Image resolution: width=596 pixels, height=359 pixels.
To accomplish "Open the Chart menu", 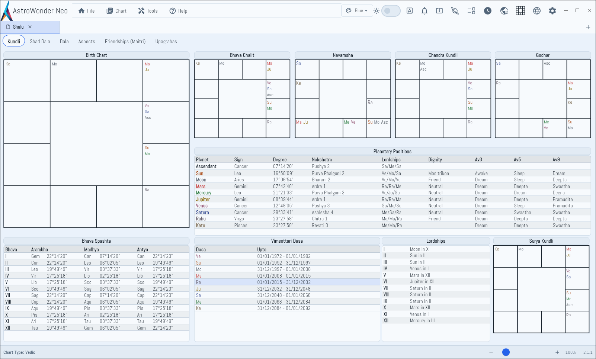I will (116, 11).
